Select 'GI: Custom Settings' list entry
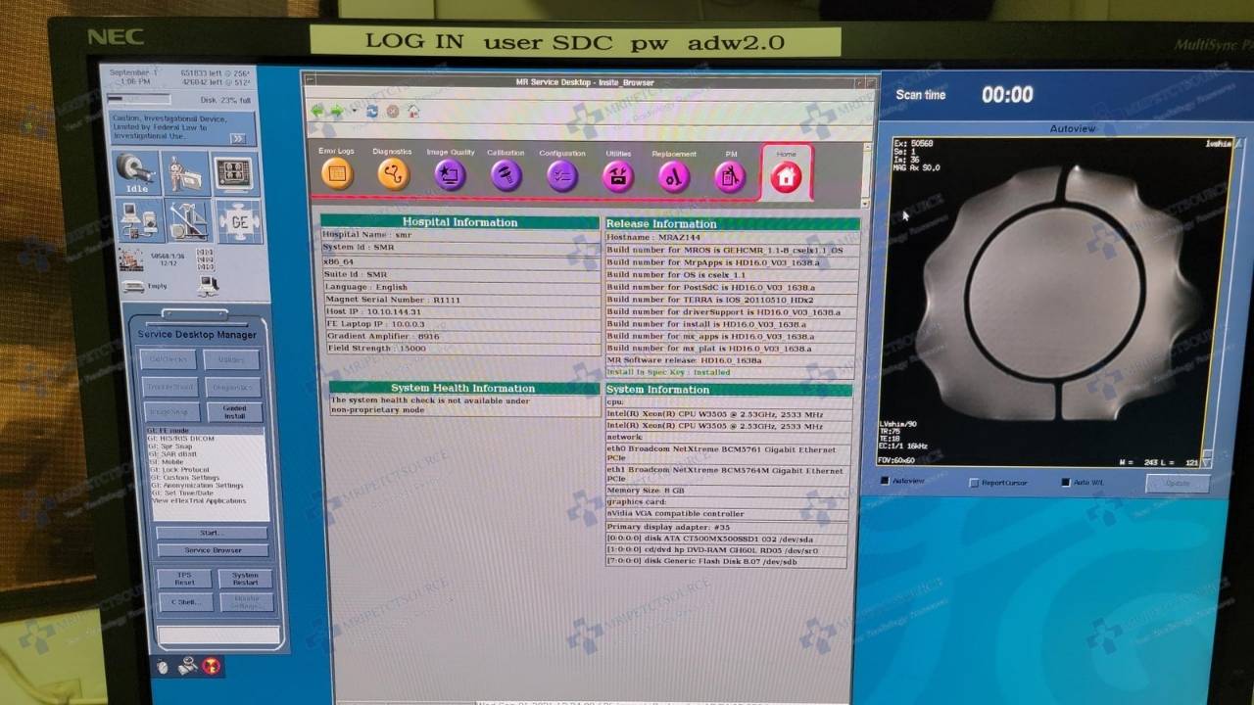The height and width of the screenshot is (705, 1254). point(184,478)
